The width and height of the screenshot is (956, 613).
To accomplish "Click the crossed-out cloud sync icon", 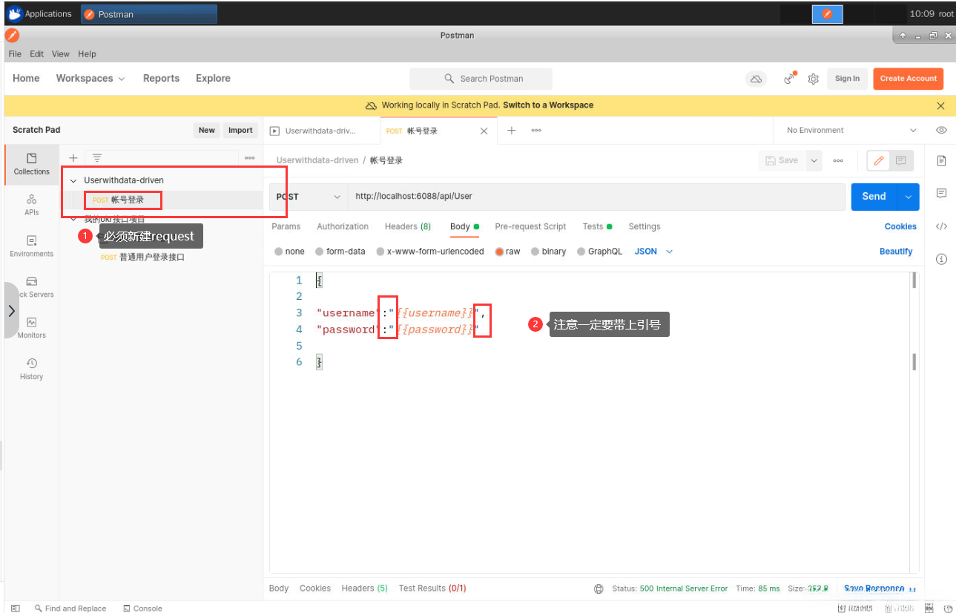I will pos(756,79).
